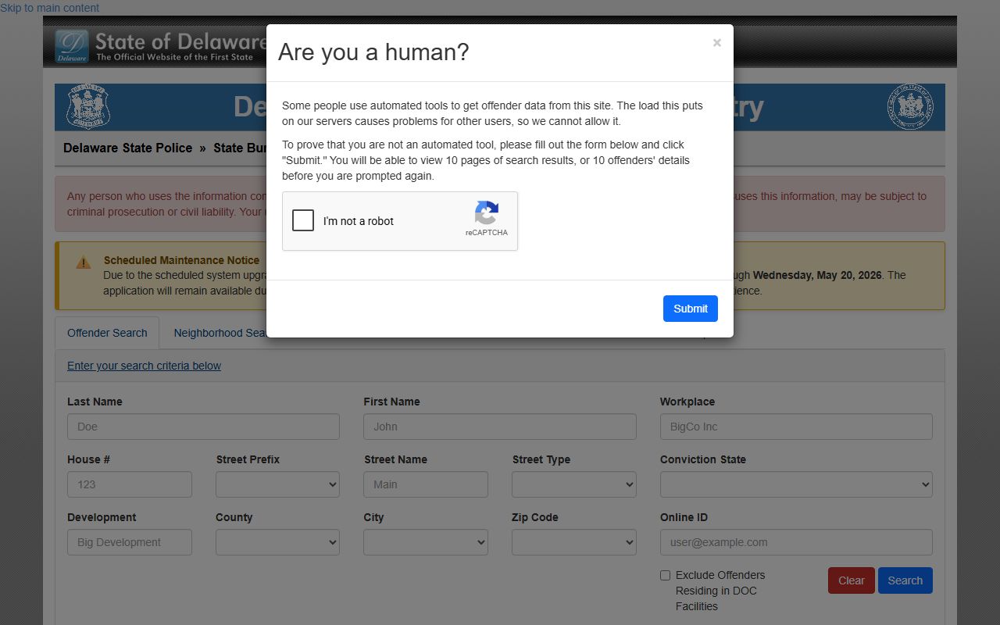Click the State of Delaware logo icon

point(72,47)
